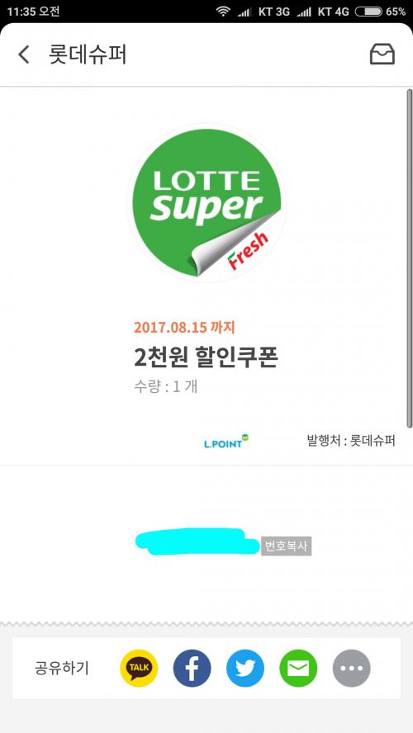Viewport: 413px width, 733px height.
Task: Tap the L.POINT logo
Action: point(226,442)
